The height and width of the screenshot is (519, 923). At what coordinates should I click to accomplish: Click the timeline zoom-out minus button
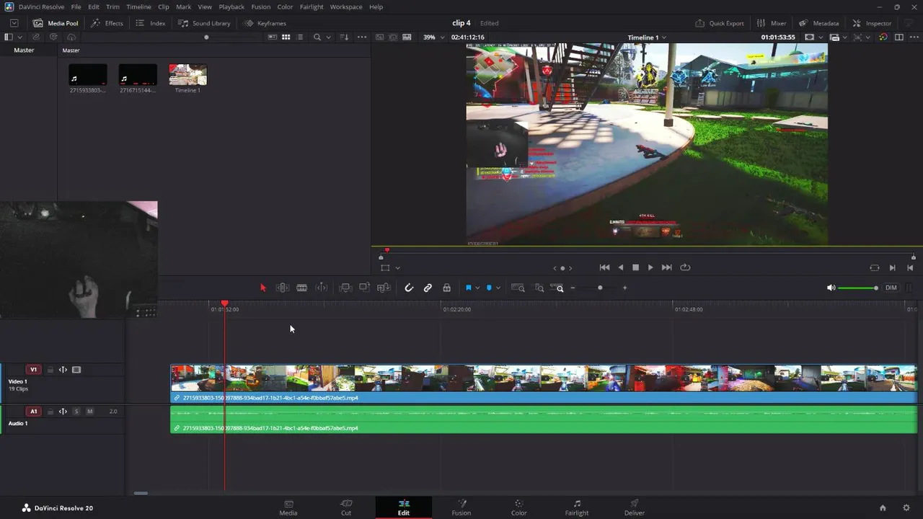coord(573,288)
